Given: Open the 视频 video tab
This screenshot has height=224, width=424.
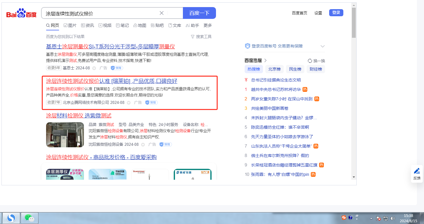Looking at the screenshot, I should [x=105, y=25].
